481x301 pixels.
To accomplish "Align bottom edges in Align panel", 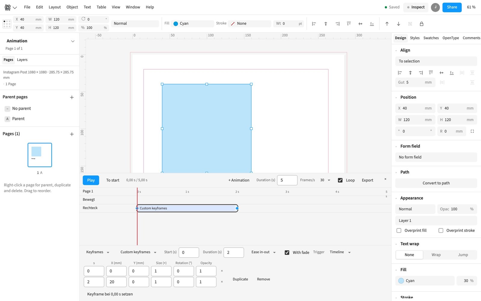I will click(452, 73).
